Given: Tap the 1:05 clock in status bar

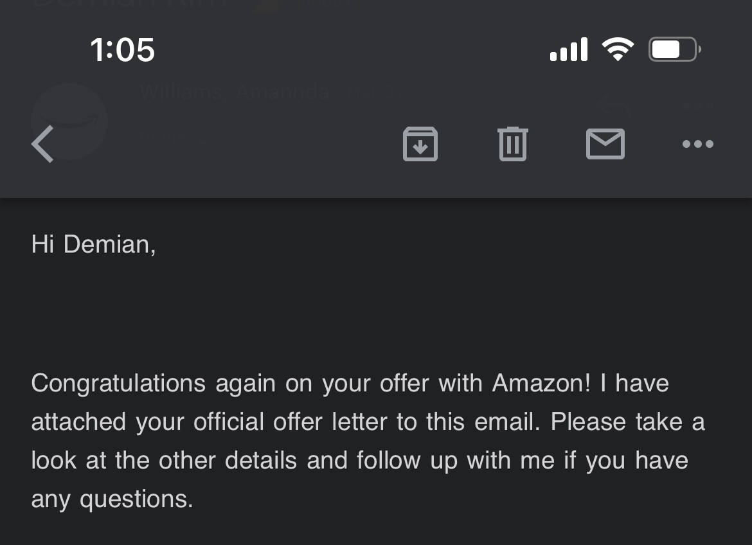Looking at the screenshot, I should (123, 50).
